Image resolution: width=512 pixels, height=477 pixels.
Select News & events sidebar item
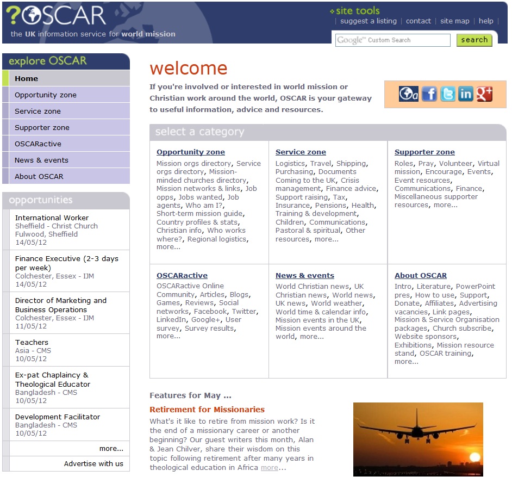coord(41,160)
